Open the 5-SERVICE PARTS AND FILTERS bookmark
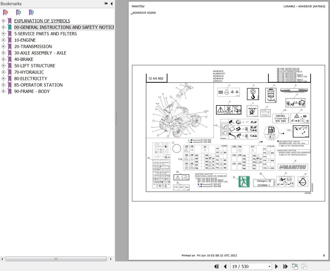The image size is (330, 271). coord(46,34)
